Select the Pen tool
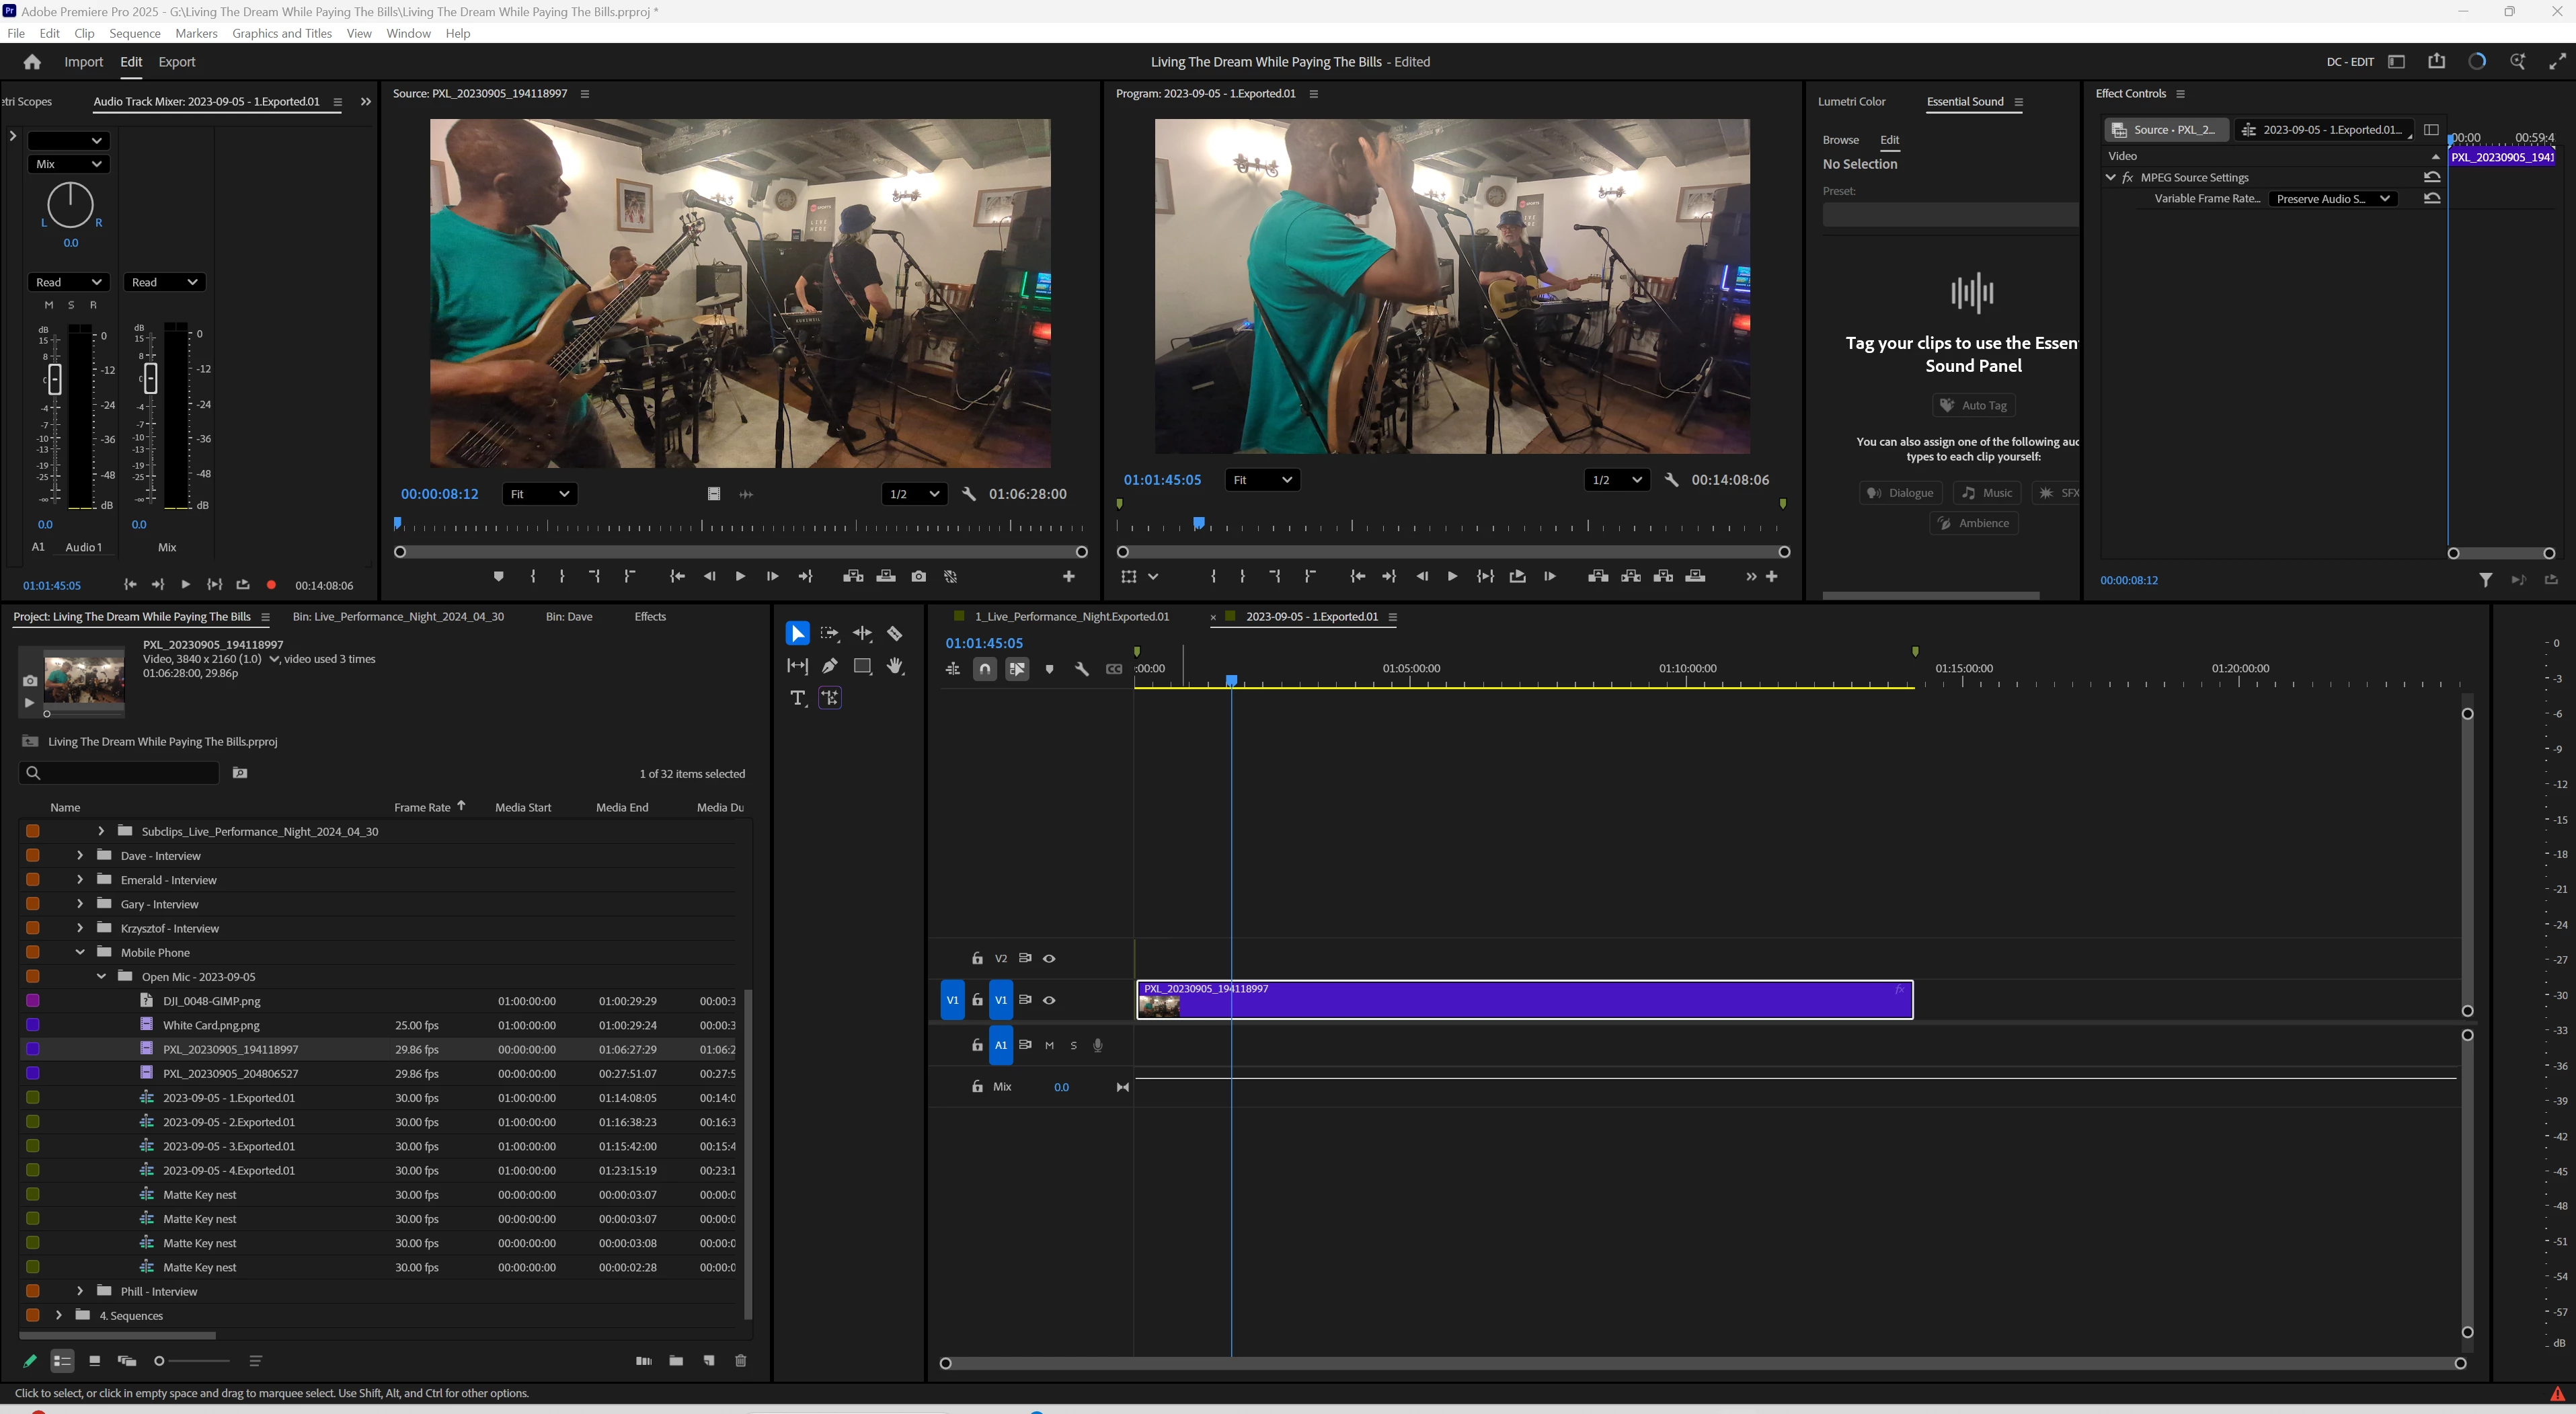This screenshot has width=2576, height=1414. [829, 666]
